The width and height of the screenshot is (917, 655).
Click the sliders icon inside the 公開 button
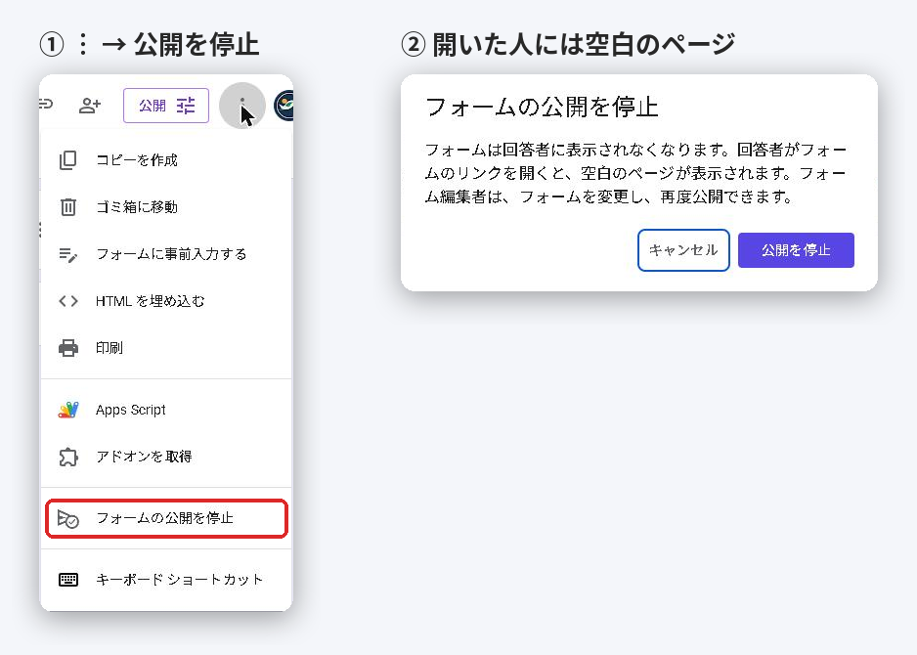coord(186,106)
